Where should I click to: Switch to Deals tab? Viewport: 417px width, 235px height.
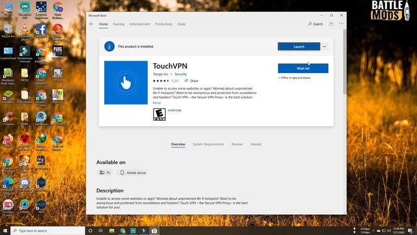tap(181, 24)
